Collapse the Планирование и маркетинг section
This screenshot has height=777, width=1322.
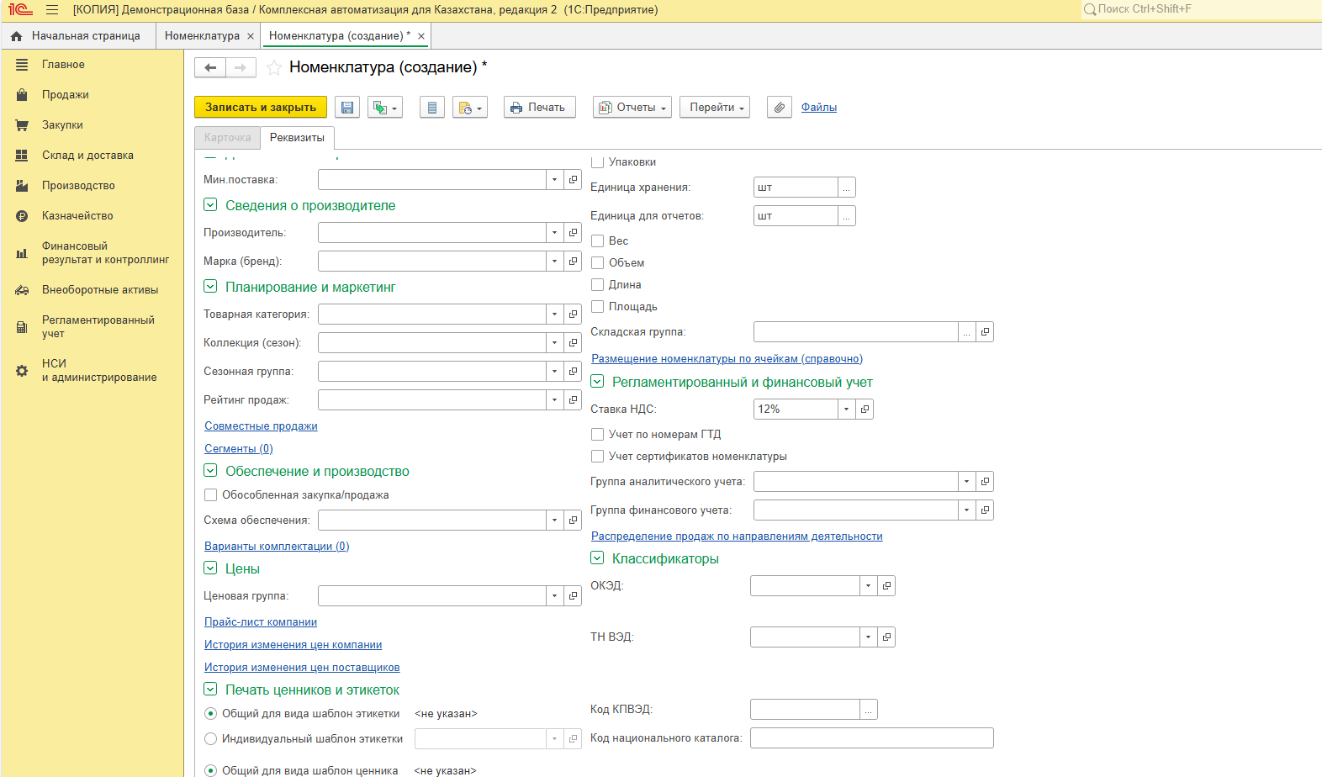pyautogui.click(x=210, y=287)
